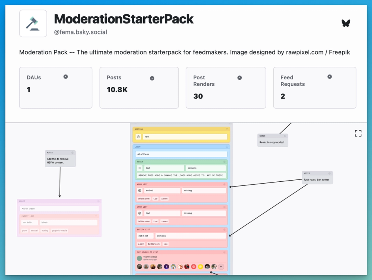Expand the node graph to fullscreen
This screenshot has width=372, height=280.
pyautogui.click(x=358, y=134)
